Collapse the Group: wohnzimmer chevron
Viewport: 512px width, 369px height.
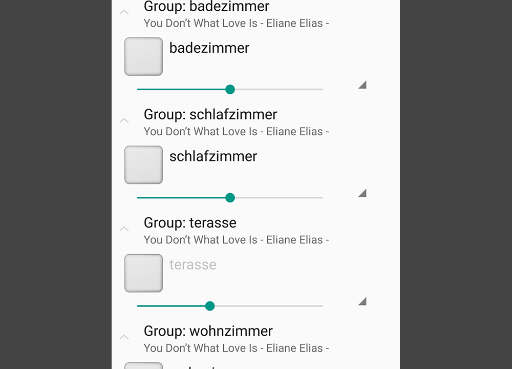(x=124, y=337)
